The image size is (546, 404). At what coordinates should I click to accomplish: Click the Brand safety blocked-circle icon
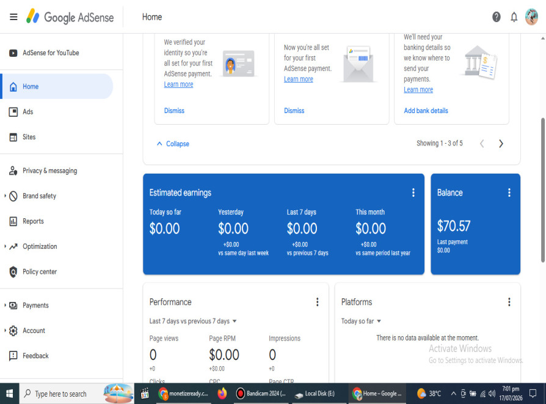tap(13, 196)
